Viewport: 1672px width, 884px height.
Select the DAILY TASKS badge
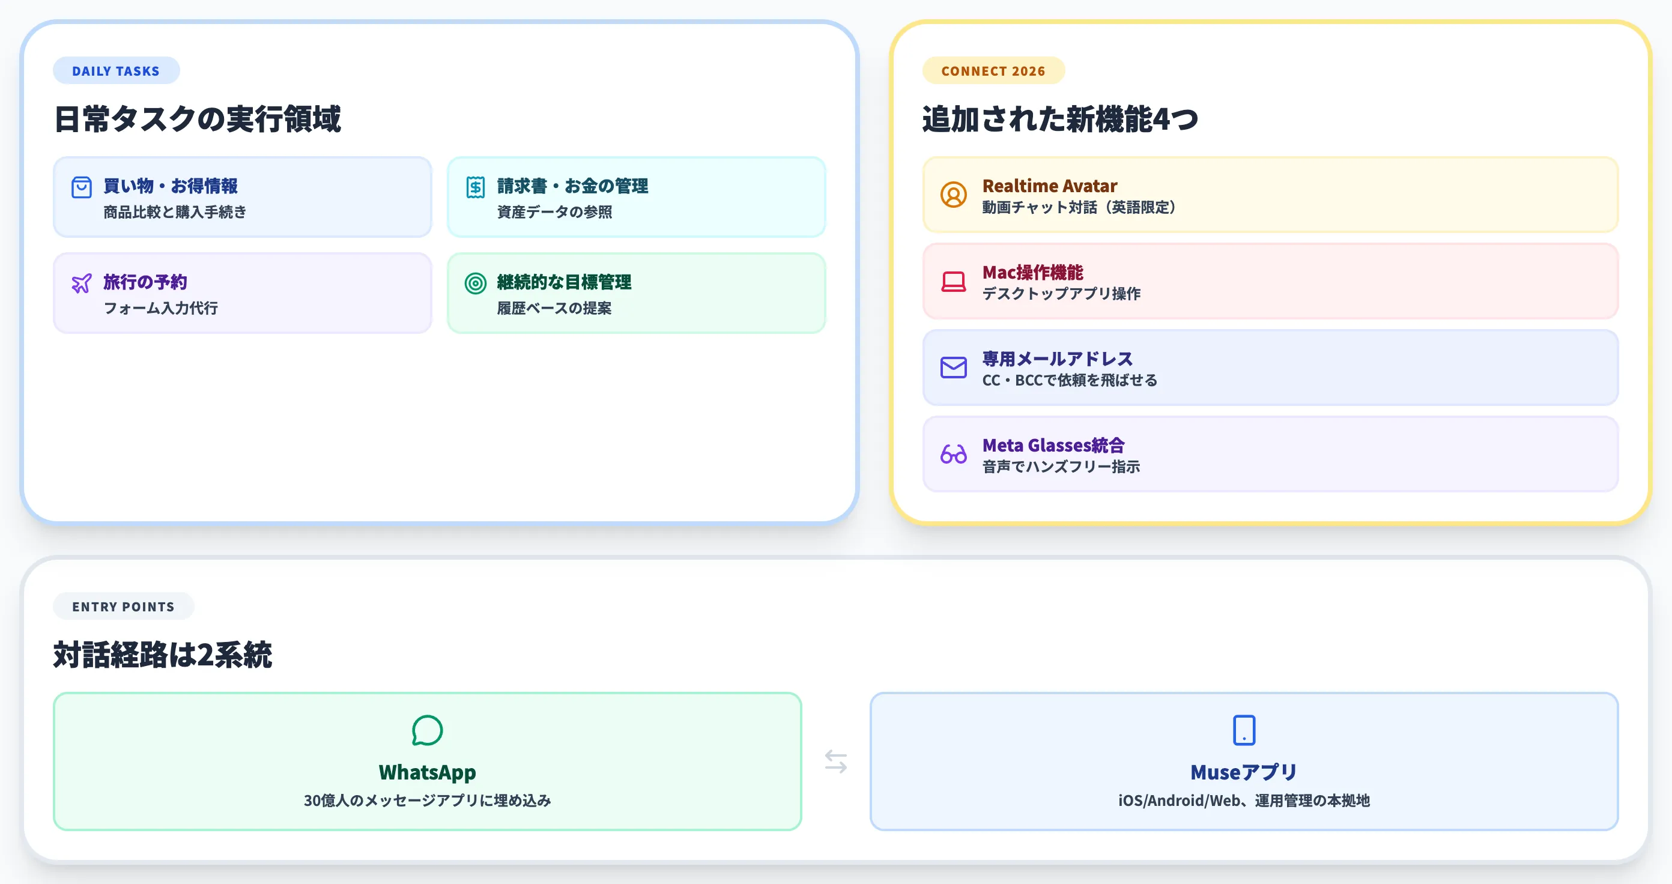(x=116, y=71)
